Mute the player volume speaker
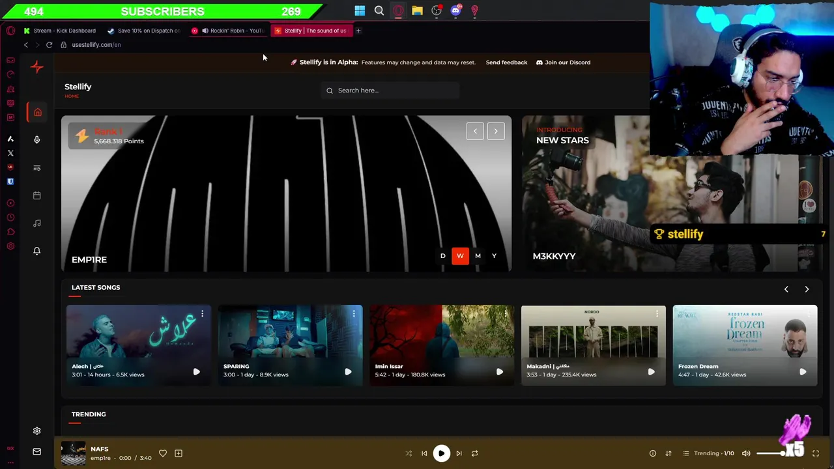The image size is (834, 469). click(746, 453)
